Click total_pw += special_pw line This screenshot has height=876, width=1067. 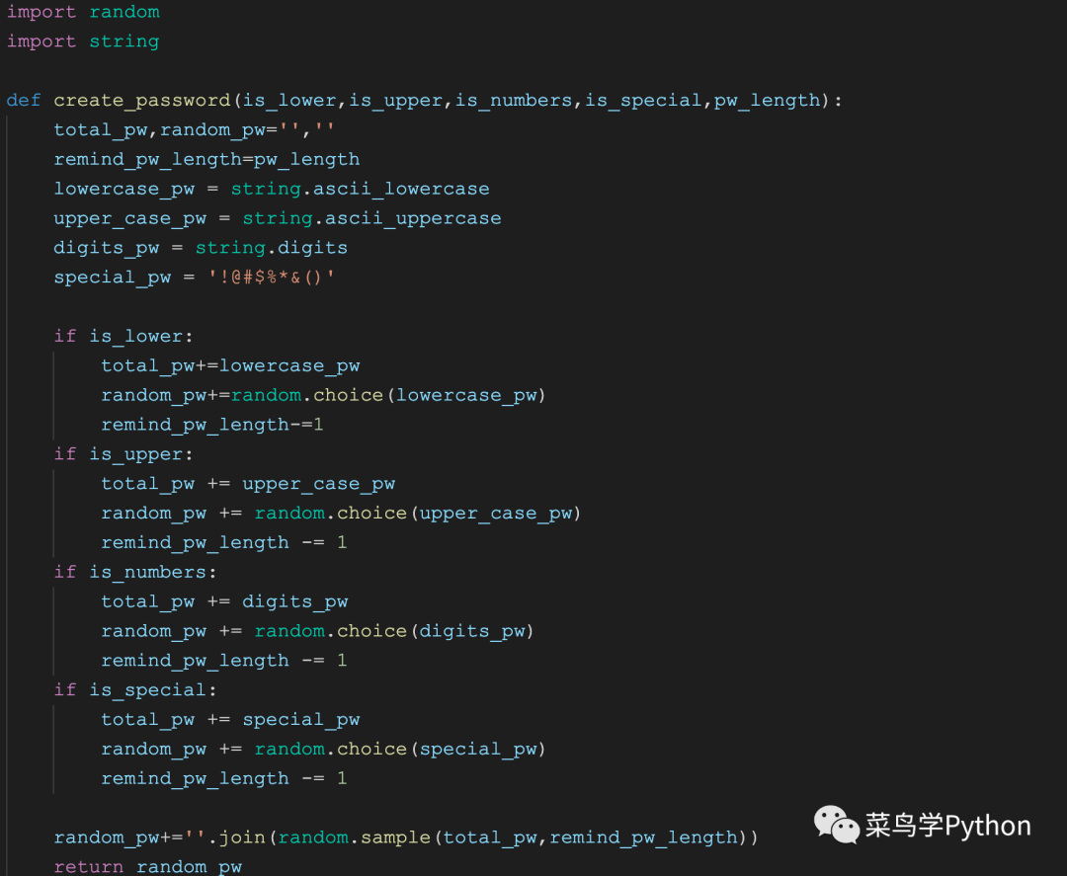[x=230, y=720]
